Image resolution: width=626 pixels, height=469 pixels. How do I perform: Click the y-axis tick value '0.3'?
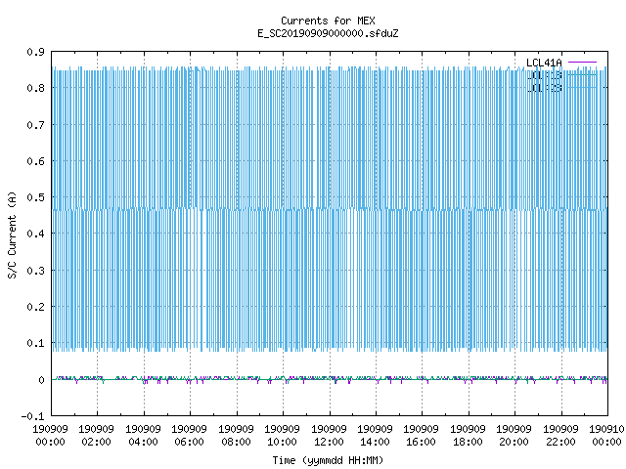click(x=35, y=271)
